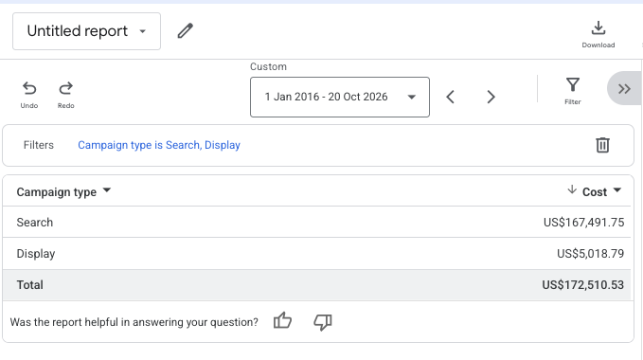
Task: Click the Filters label
Action: (39, 145)
